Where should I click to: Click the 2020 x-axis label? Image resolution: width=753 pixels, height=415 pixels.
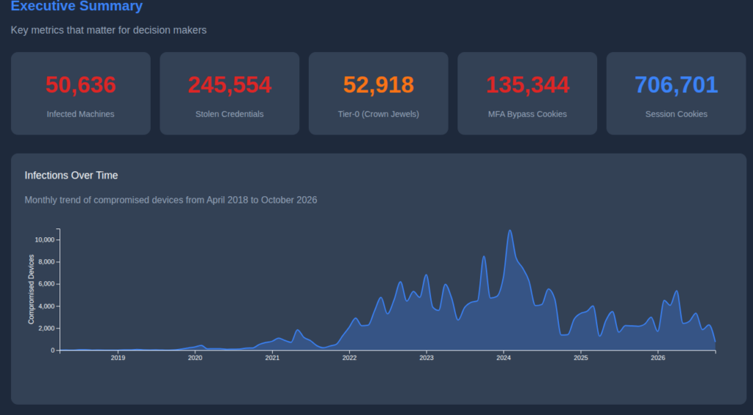195,358
